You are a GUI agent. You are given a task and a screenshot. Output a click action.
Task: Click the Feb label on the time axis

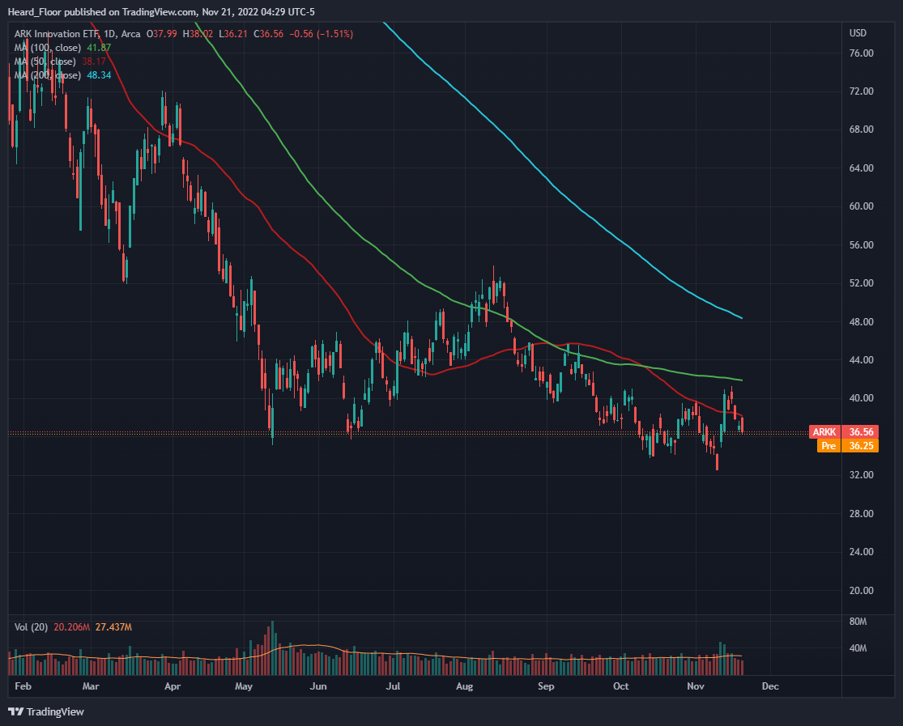(23, 686)
